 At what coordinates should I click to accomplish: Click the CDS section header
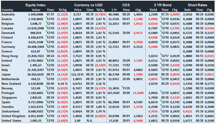126,5
